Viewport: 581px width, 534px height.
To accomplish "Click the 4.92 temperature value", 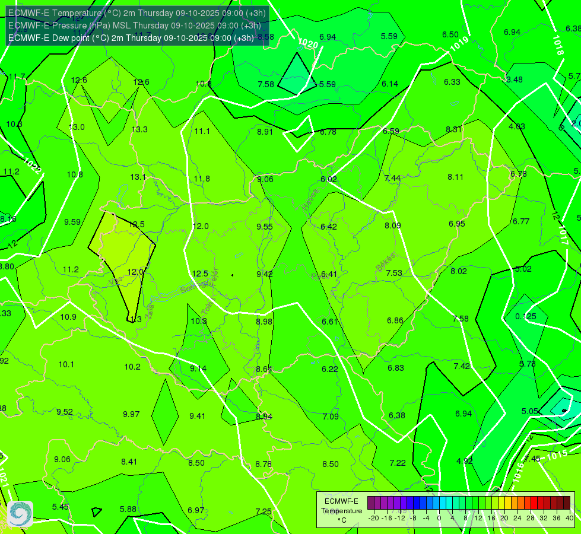I will tap(464, 462).
